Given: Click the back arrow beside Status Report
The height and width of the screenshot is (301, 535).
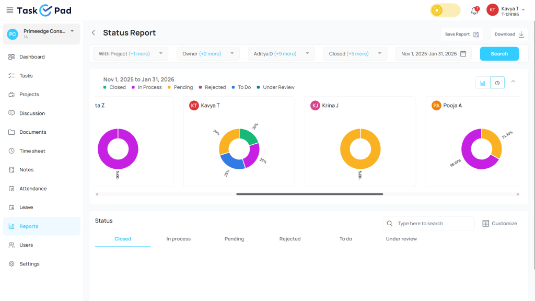Looking at the screenshot, I should coord(94,33).
